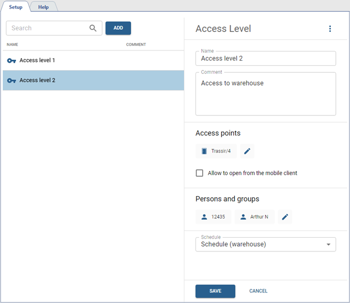This screenshot has width=350, height=303.
Task: Click into the Search field
Action: click(x=48, y=28)
